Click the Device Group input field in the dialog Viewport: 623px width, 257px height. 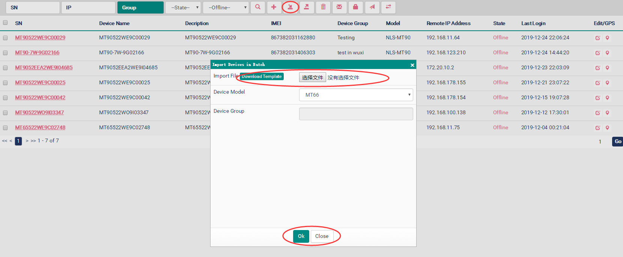pyautogui.click(x=356, y=114)
